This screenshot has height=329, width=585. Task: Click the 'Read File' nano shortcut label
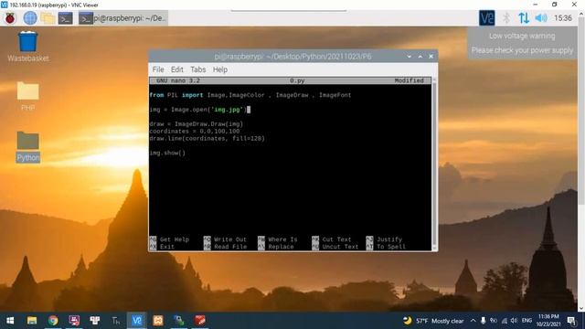[230, 247]
